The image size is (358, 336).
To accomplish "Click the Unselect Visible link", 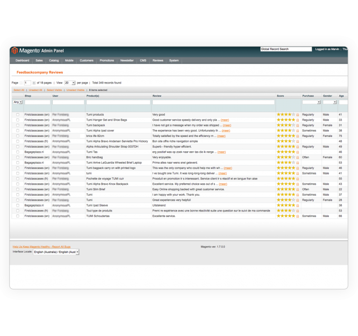I will pos(76,90).
